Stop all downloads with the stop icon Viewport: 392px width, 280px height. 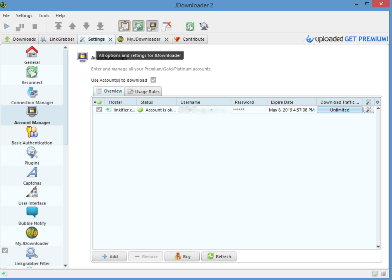35,26
